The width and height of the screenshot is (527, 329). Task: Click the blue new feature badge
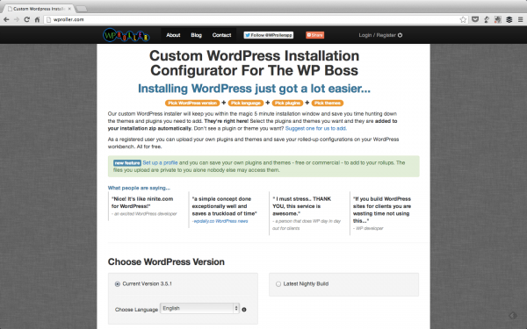click(127, 163)
